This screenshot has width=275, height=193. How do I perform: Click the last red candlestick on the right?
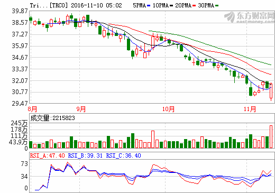tap(271, 91)
